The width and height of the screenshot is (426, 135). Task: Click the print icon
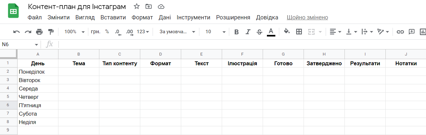pyautogui.click(x=39, y=32)
